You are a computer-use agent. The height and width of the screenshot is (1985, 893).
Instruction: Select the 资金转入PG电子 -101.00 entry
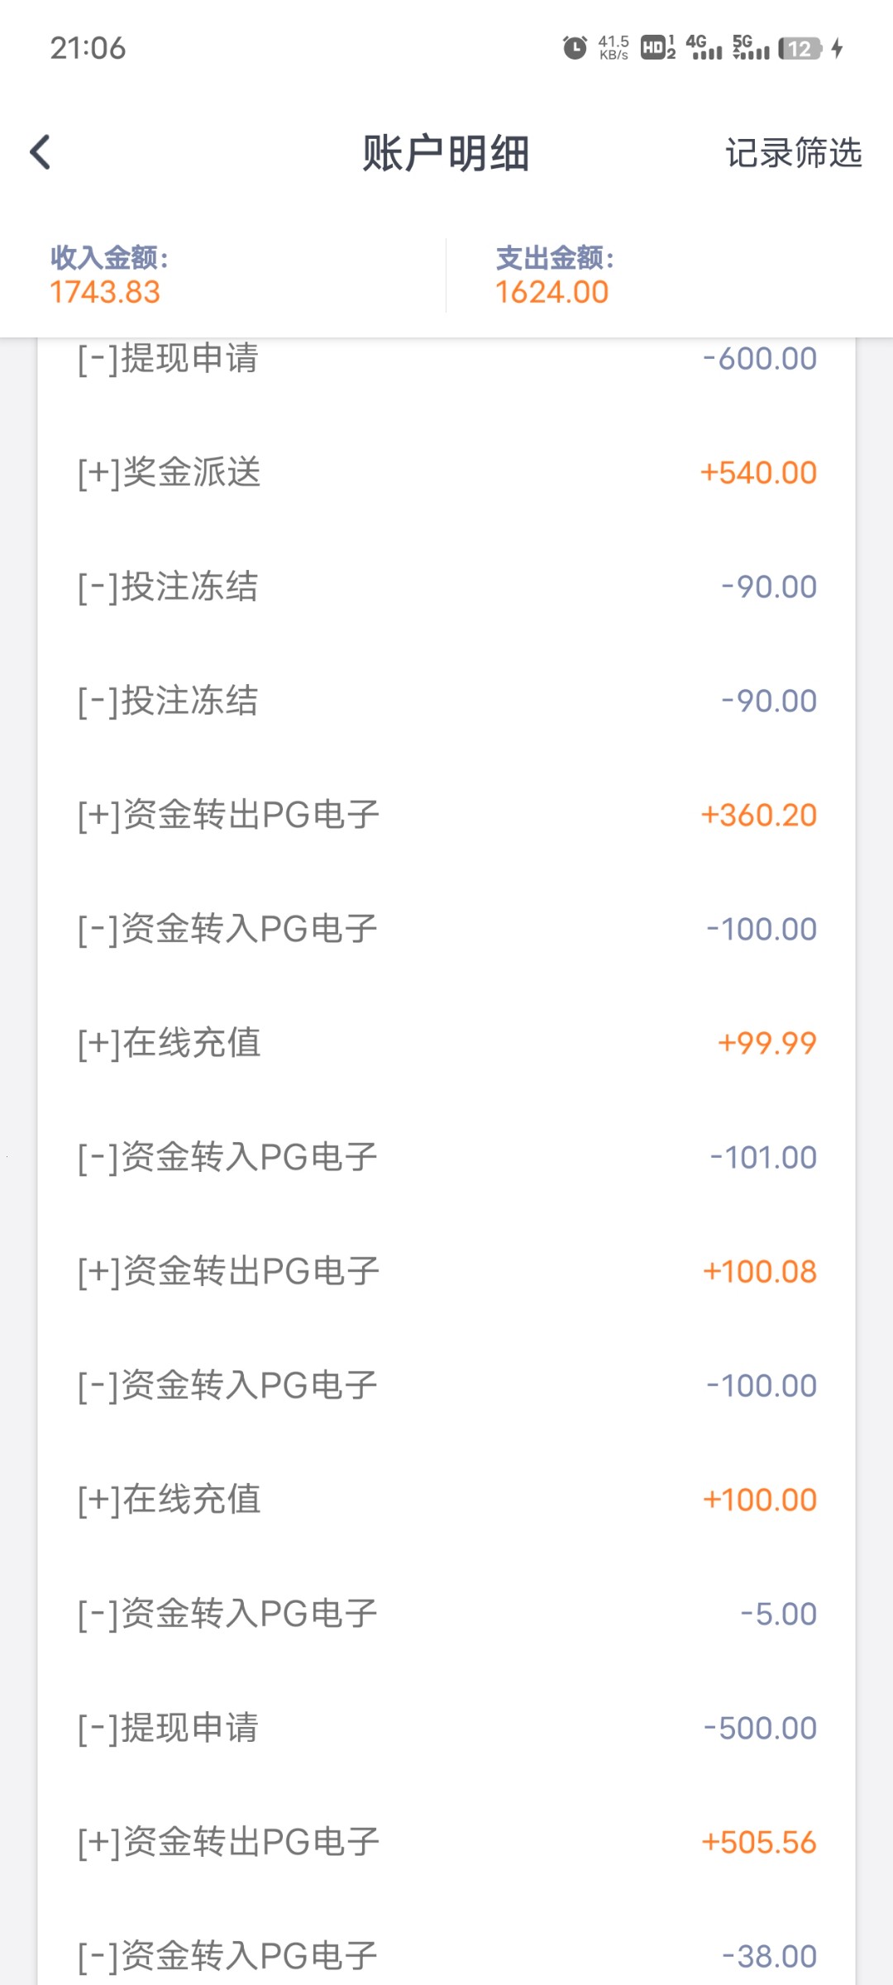(446, 1157)
